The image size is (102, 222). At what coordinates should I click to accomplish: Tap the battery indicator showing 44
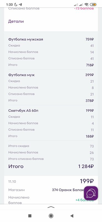pyautogui.click(x=93, y=4)
